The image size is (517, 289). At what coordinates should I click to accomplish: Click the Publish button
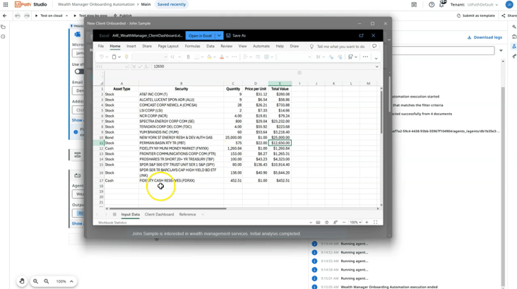coord(123,16)
